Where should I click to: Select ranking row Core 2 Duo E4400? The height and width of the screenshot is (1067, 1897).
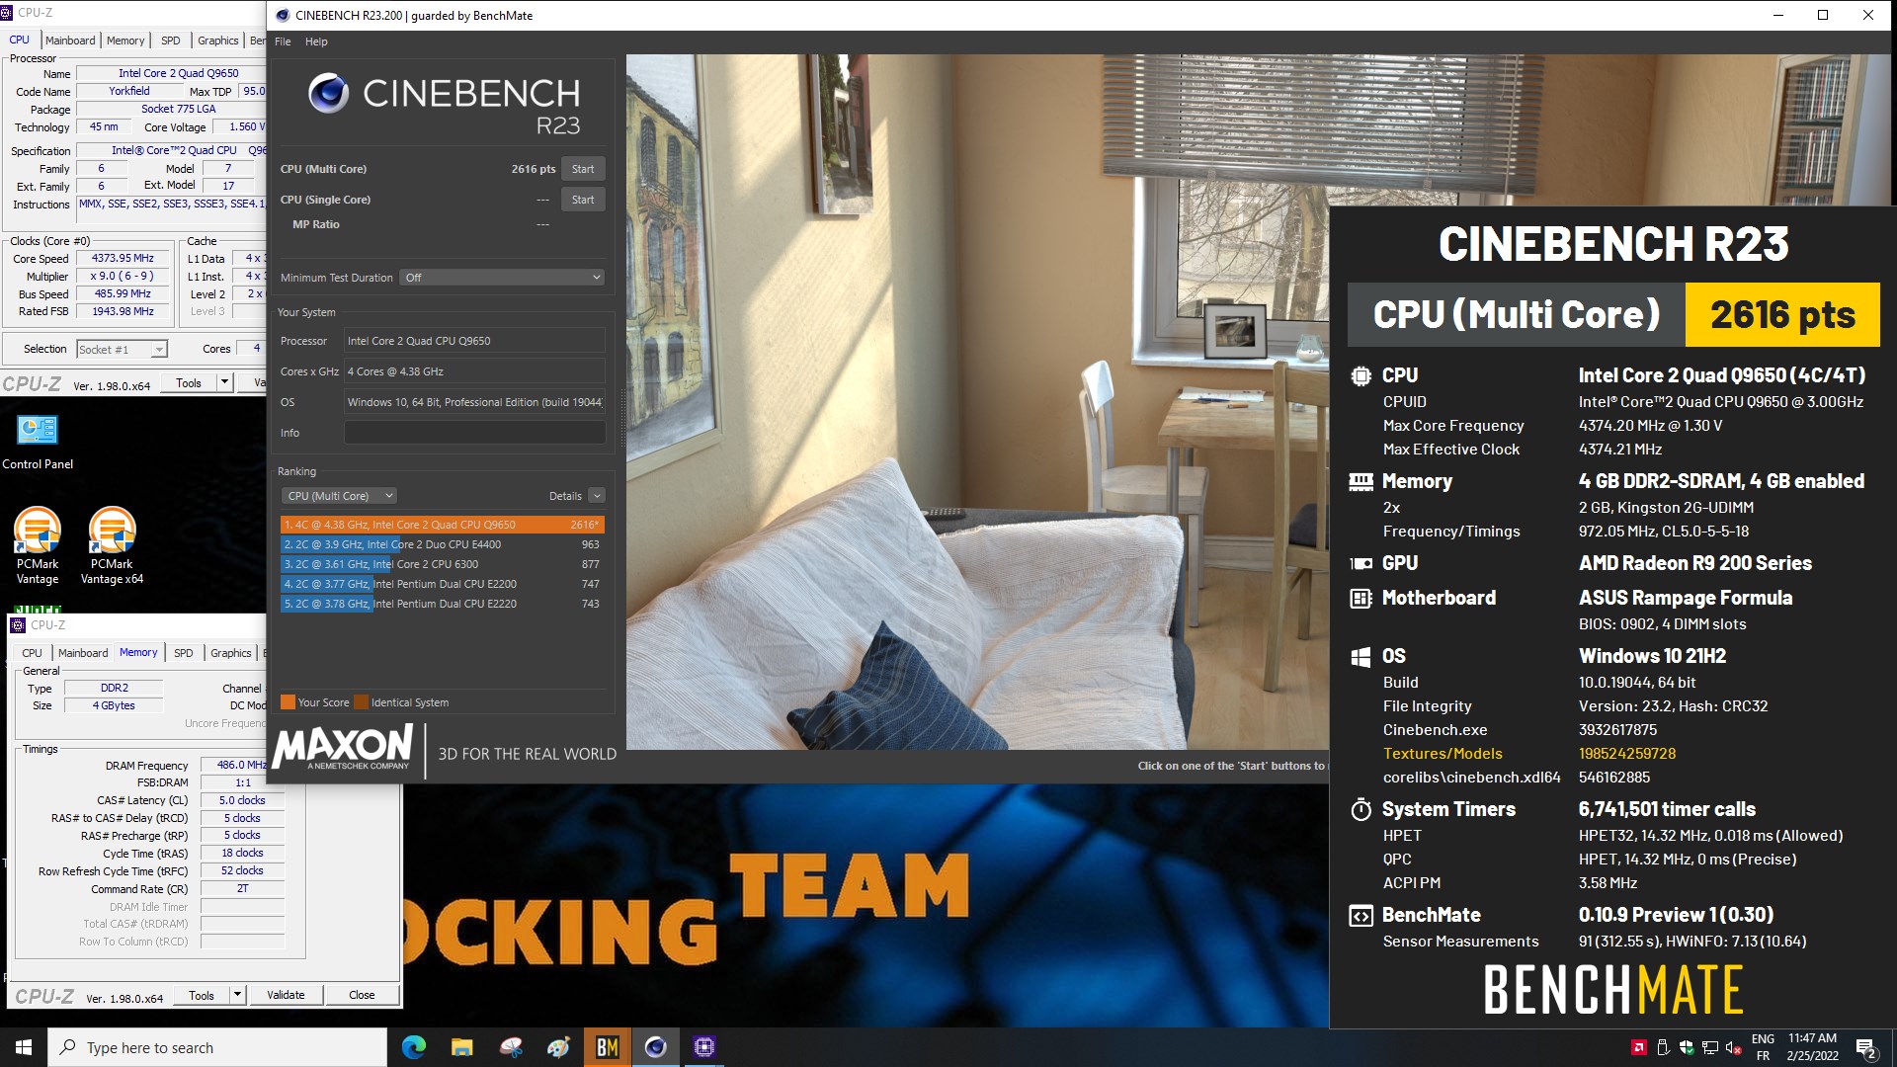point(442,544)
